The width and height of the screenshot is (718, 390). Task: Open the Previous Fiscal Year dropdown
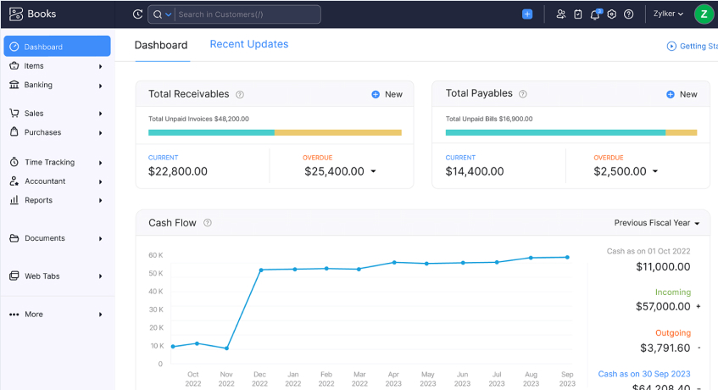point(657,223)
